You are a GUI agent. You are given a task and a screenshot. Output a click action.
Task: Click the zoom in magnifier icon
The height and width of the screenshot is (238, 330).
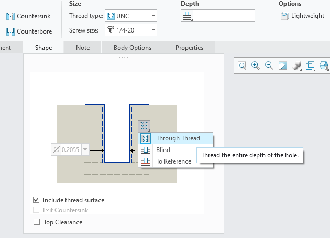click(256, 66)
